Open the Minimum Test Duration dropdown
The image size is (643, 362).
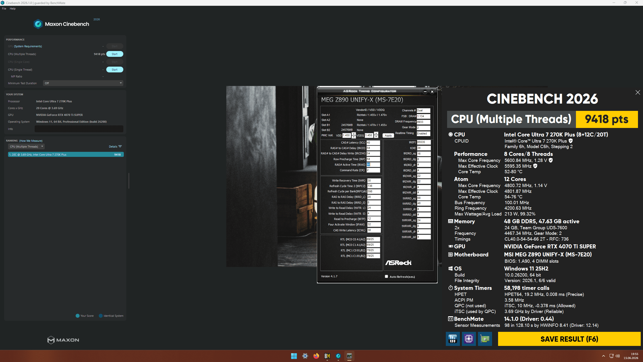click(83, 83)
